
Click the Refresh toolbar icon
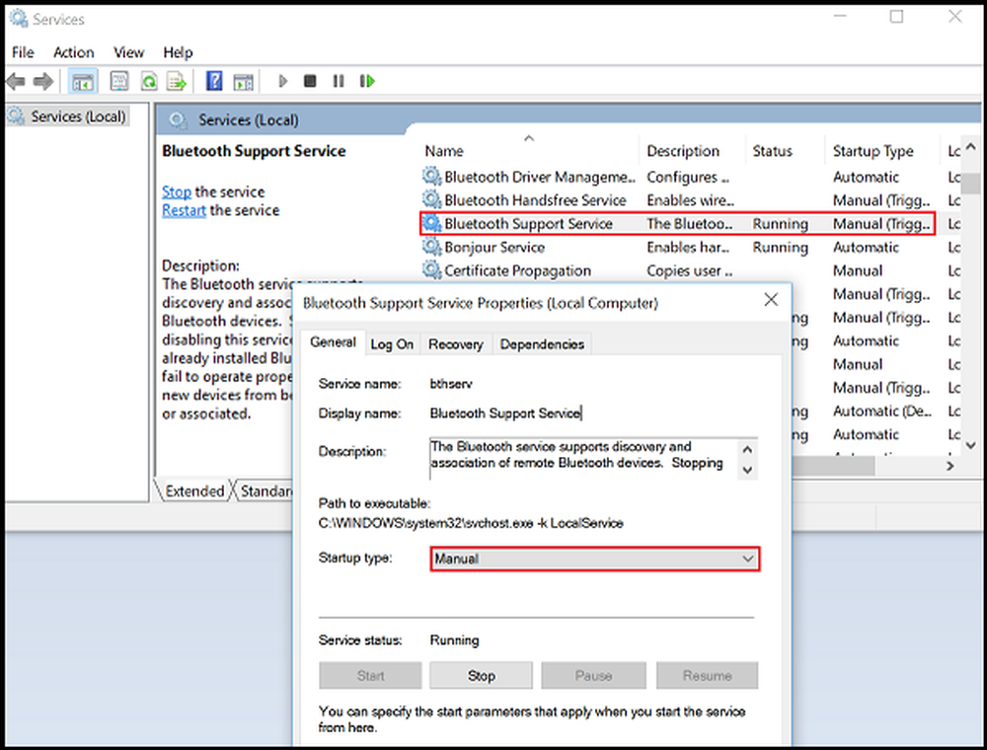point(149,81)
